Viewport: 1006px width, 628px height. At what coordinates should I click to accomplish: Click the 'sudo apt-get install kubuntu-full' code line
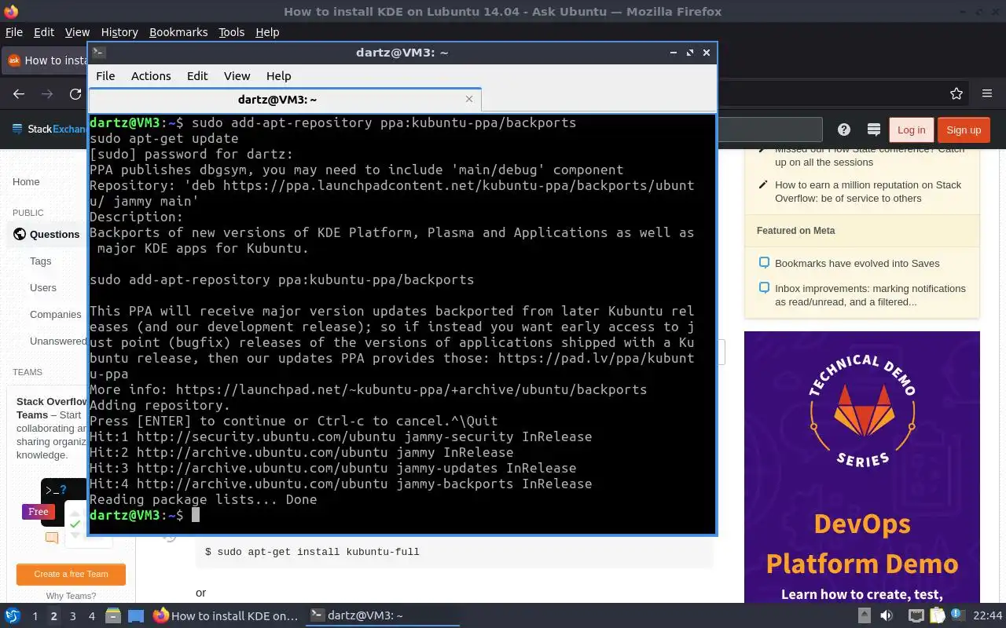click(x=312, y=552)
